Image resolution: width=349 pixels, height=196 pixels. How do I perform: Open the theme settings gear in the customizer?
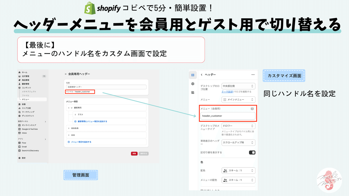click(x=193, y=84)
